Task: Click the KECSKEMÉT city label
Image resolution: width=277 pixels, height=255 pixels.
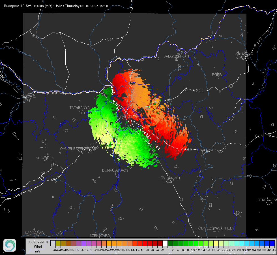Action: [x=170, y=178]
